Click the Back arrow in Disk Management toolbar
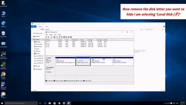This screenshot has height=105, width=186. click(x=46, y=37)
